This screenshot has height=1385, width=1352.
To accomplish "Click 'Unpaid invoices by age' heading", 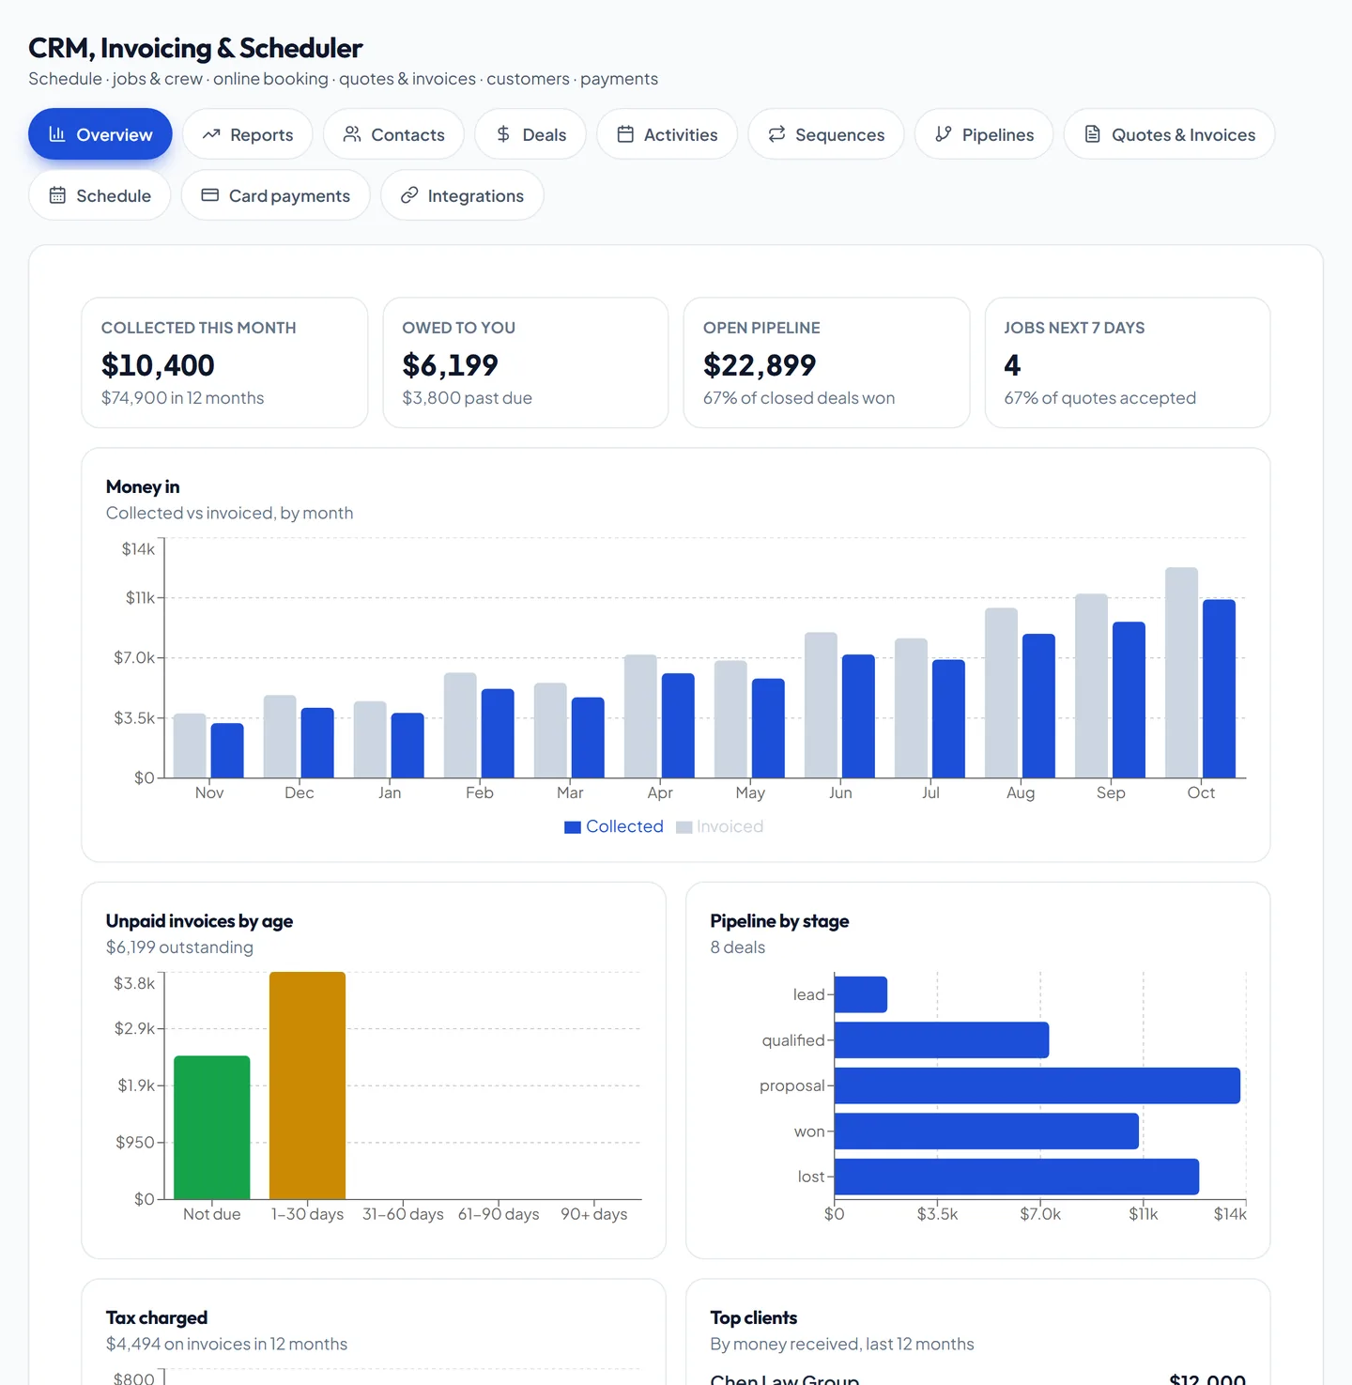I will point(199,921).
